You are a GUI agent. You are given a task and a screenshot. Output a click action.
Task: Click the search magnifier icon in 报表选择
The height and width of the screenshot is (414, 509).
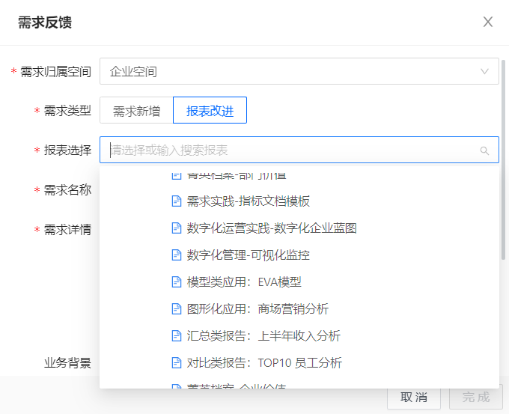484,150
